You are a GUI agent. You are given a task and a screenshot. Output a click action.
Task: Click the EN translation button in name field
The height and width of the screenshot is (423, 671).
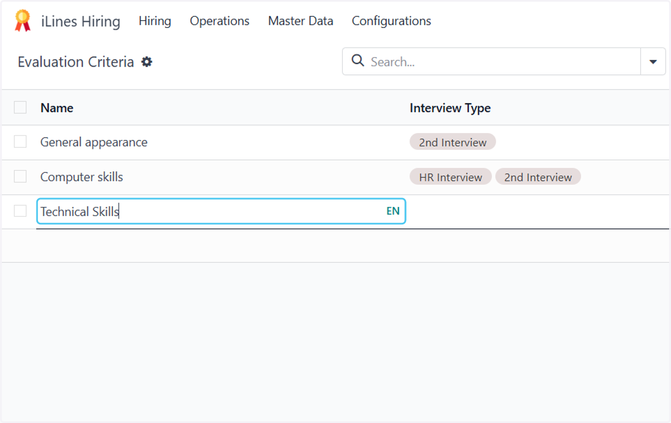(x=393, y=211)
